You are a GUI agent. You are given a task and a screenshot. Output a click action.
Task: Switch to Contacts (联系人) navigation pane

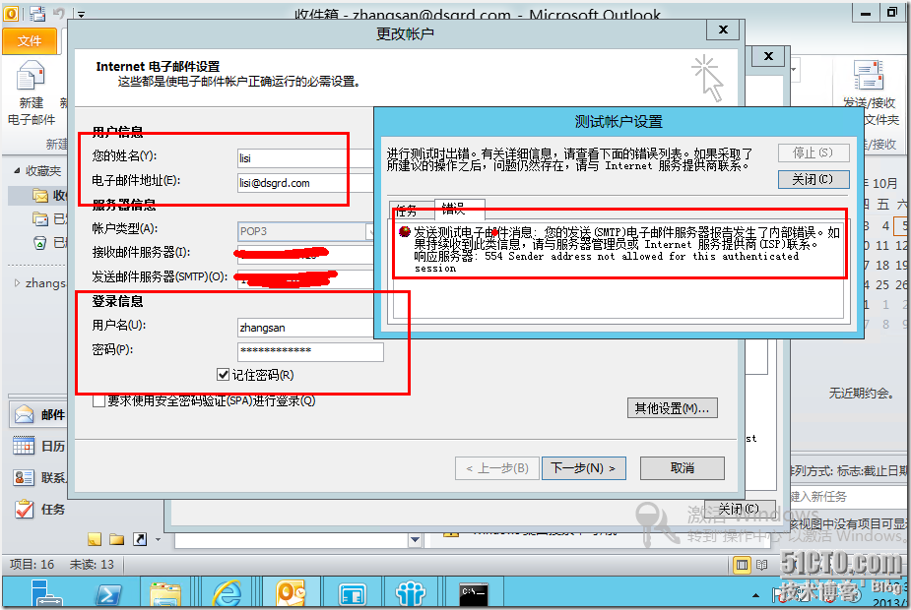point(38,477)
